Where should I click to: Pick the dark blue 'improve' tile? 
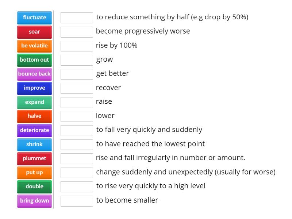click(34, 88)
